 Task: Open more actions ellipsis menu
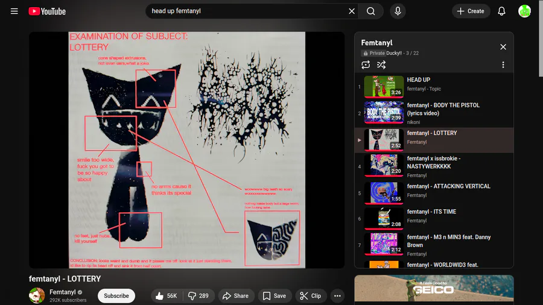pos(337,296)
